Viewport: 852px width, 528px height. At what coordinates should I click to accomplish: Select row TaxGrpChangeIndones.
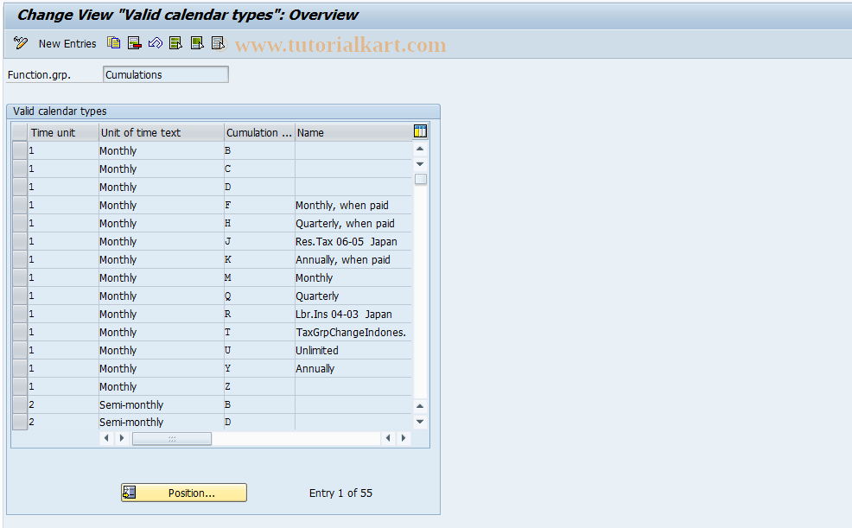(20, 332)
